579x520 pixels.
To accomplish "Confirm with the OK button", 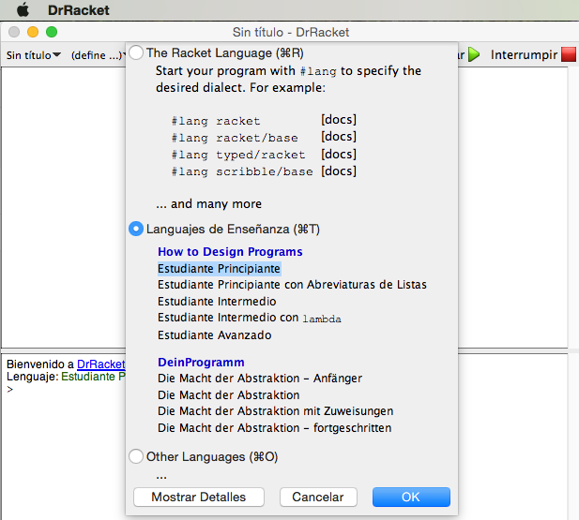I will pos(411,497).
